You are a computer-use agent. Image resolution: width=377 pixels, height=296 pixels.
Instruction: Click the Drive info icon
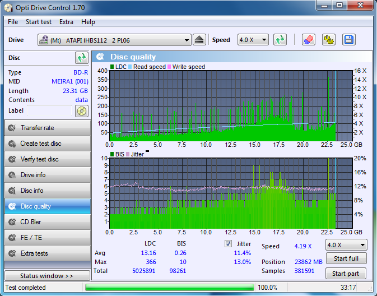tap(12, 175)
